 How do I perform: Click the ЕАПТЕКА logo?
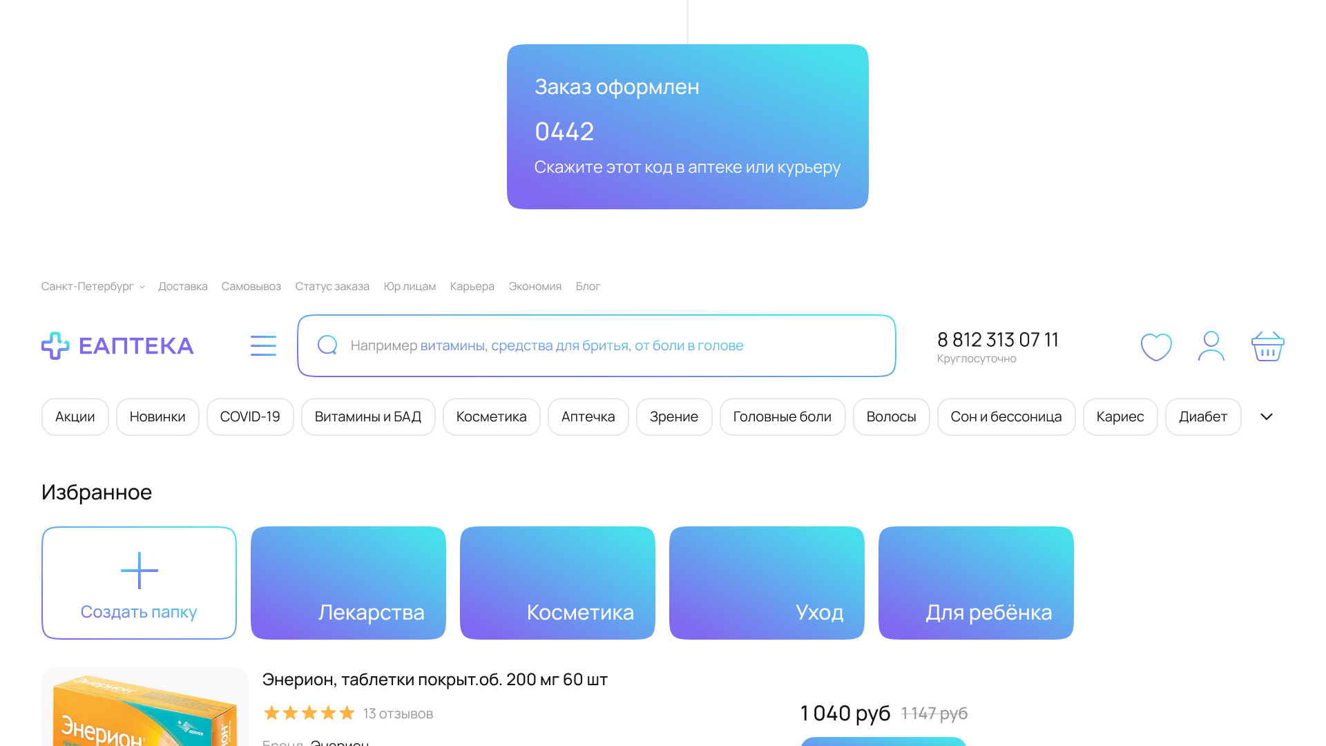pos(117,345)
